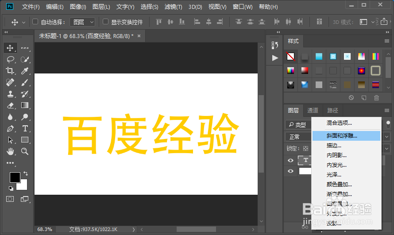Swap foreground and background colors
This screenshot has width=394, height=235.
pyautogui.click(x=26, y=173)
